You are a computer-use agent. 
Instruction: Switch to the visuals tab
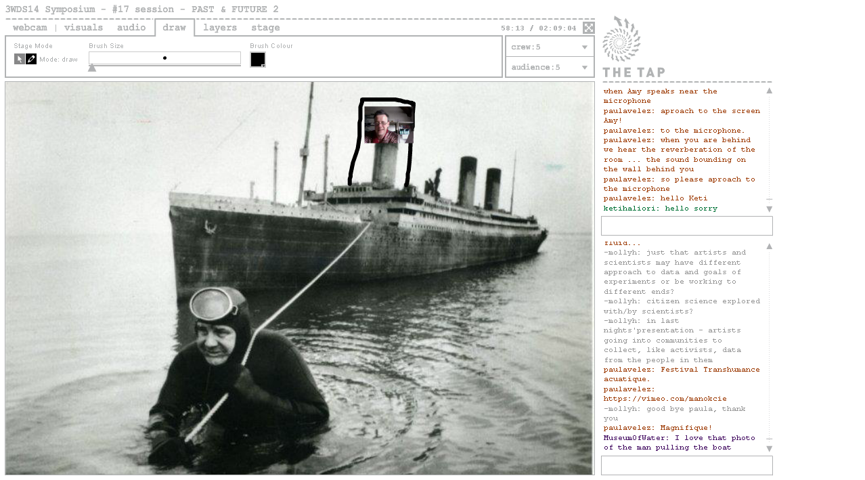[x=83, y=28]
